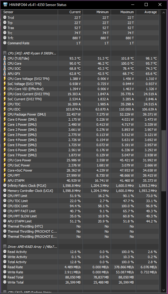Click the scrollbar down arrow

click(164, 290)
